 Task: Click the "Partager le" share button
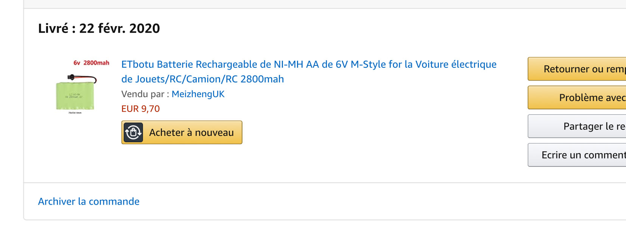click(x=577, y=126)
